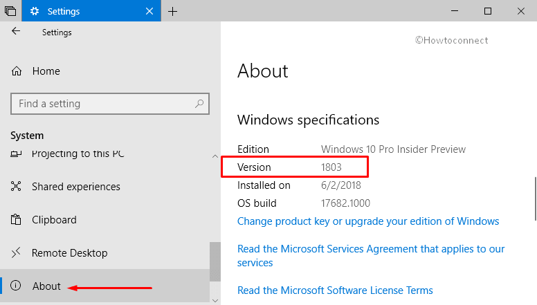Viewport: 537px width, 305px height.
Task: Click the Remote Desktop icon
Action: 16,252
